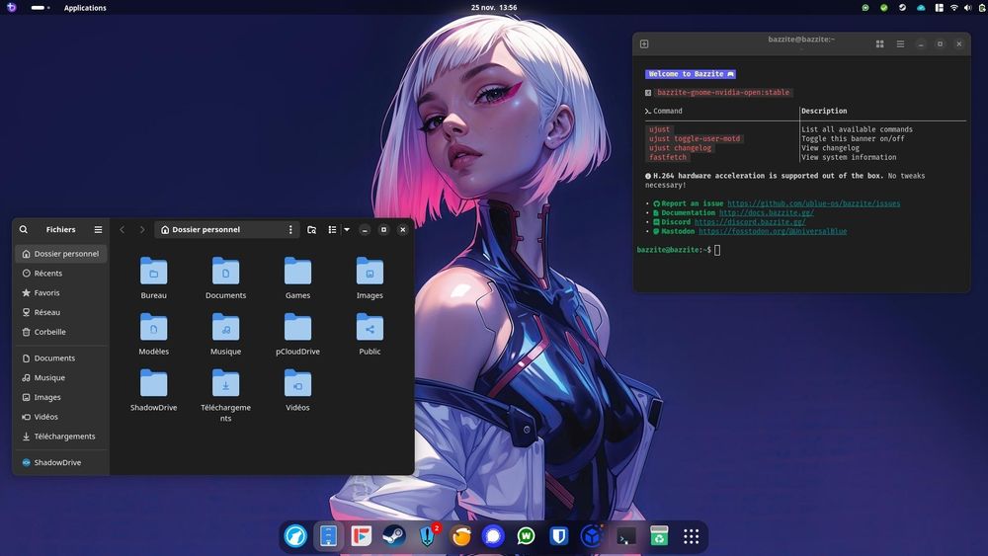
Task: Launch Bitwarden from the dock
Action: pos(559,536)
